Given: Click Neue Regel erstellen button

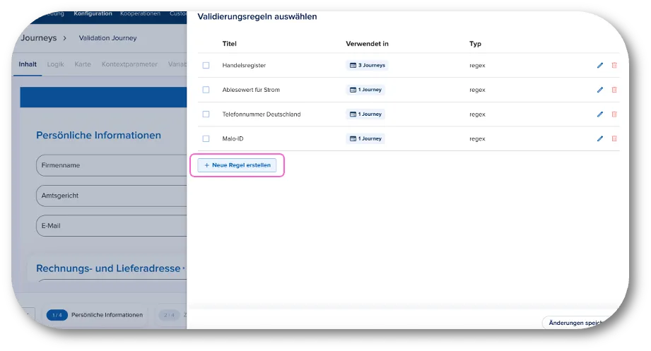Looking at the screenshot, I should (x=237, y=165).
